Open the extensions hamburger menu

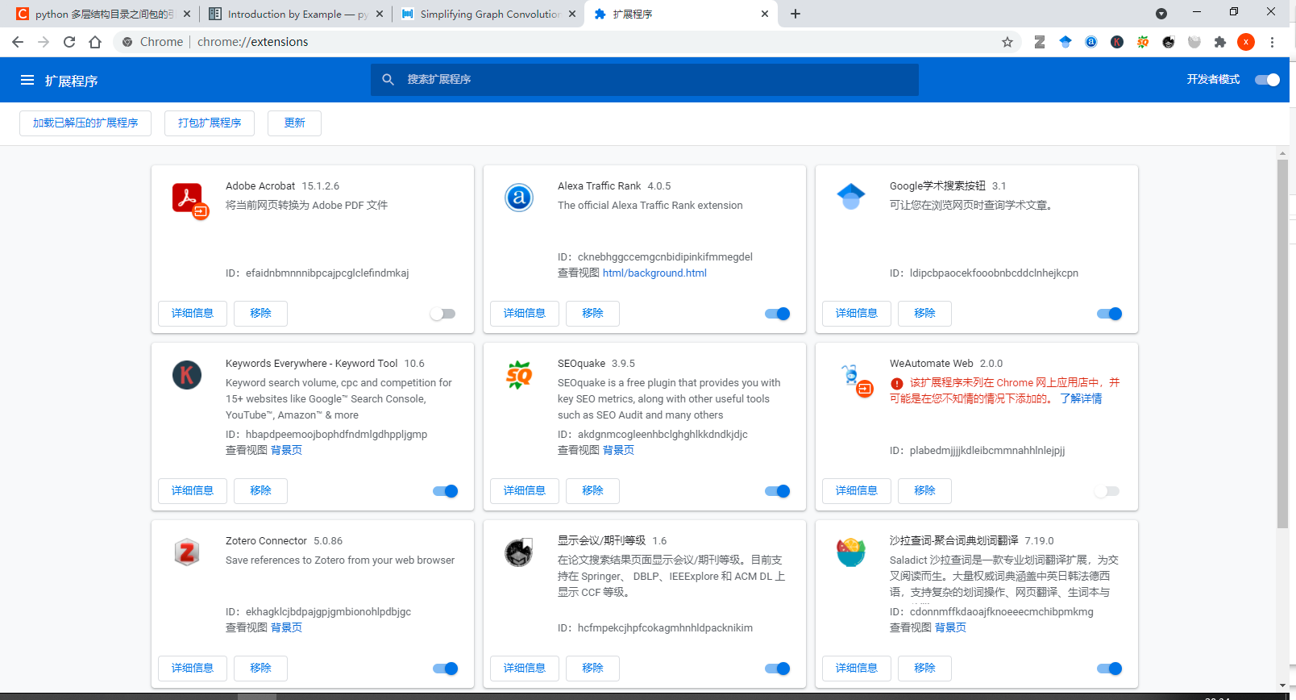point(27,80)
